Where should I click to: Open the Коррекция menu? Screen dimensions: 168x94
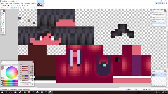tap(27, 3)
